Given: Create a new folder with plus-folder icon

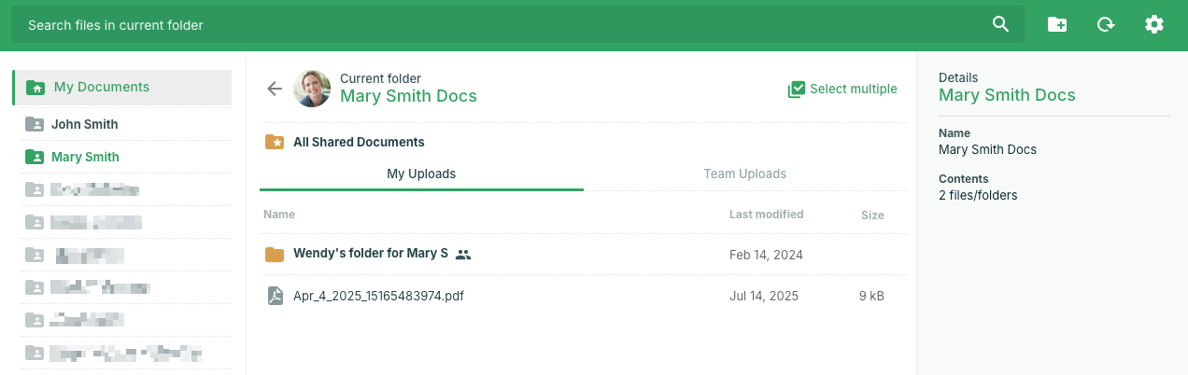Looking at the screenshot, I should (x=1057, y=25).
